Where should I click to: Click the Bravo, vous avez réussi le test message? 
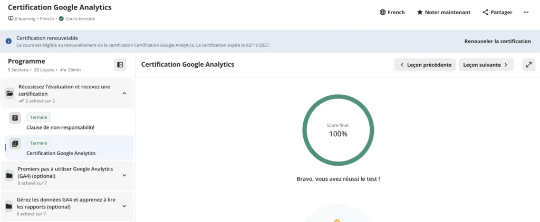click(338, 179)
